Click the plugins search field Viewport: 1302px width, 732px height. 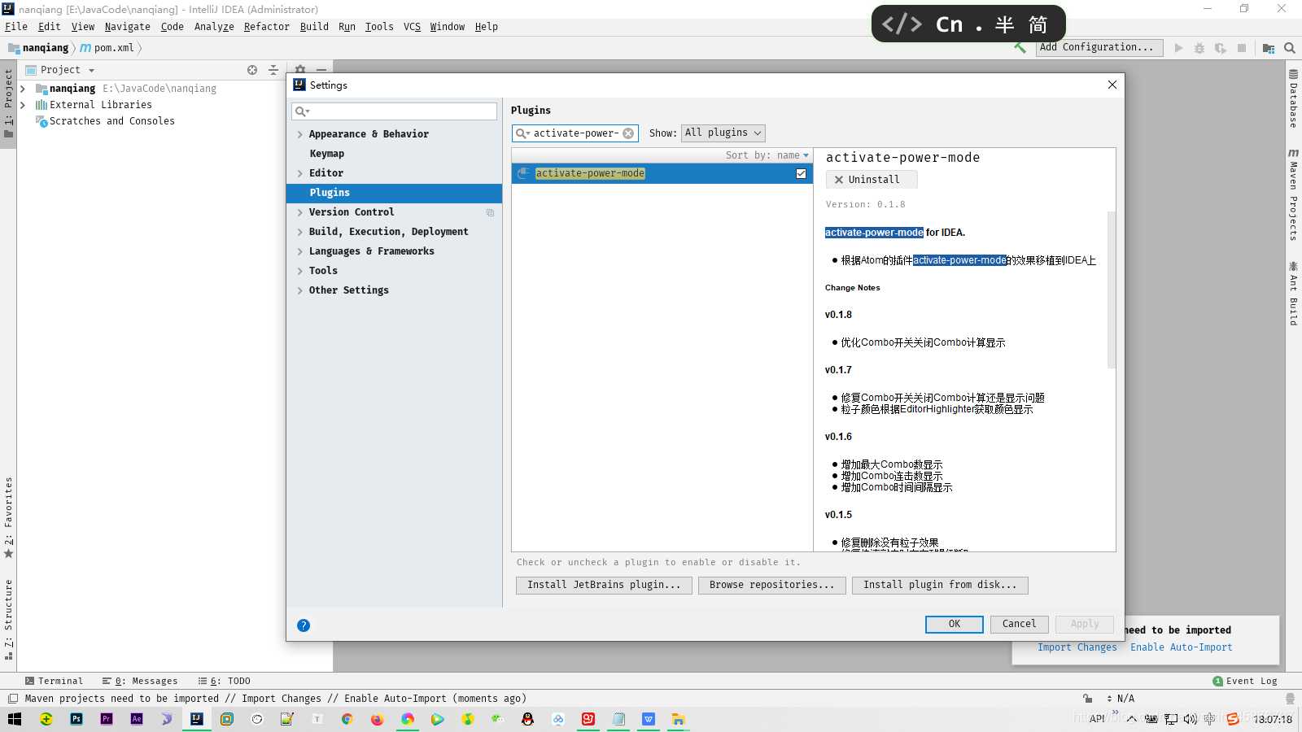(x=575, y=133)
